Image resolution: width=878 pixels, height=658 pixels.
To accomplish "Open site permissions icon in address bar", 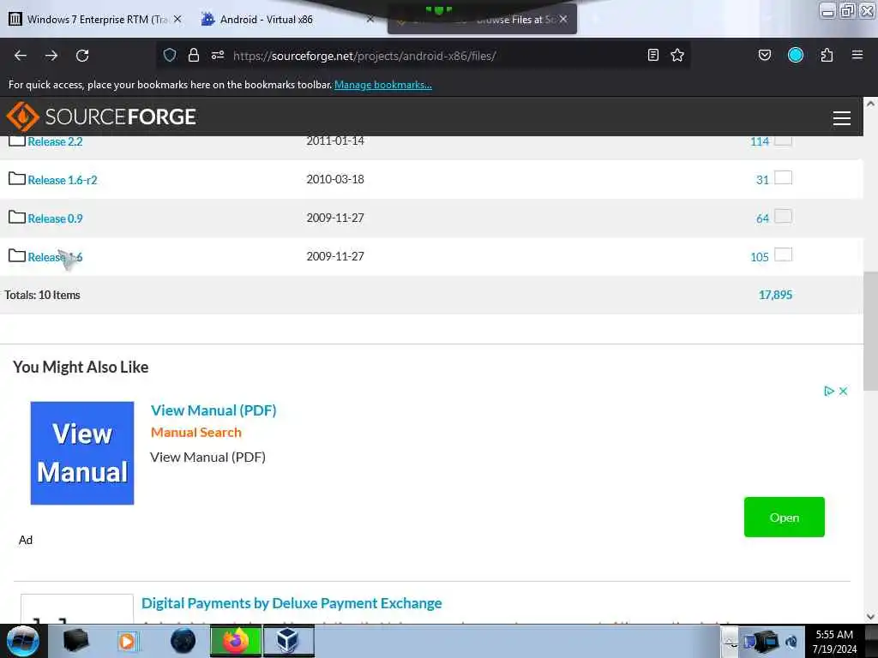I will 218,55.
